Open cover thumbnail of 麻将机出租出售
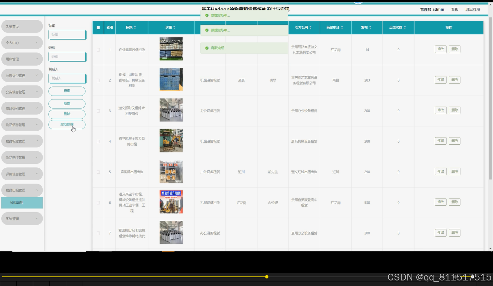This screenshot has width=493, height=286. click(x=171, y=171)
